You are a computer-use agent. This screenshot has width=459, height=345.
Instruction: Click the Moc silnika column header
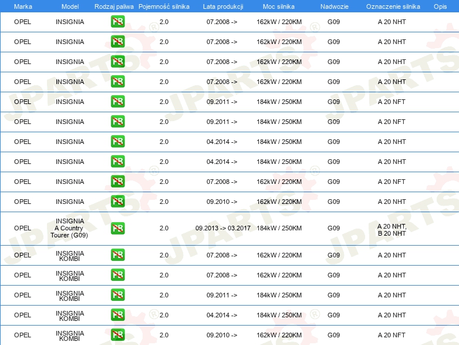(279, 6)
